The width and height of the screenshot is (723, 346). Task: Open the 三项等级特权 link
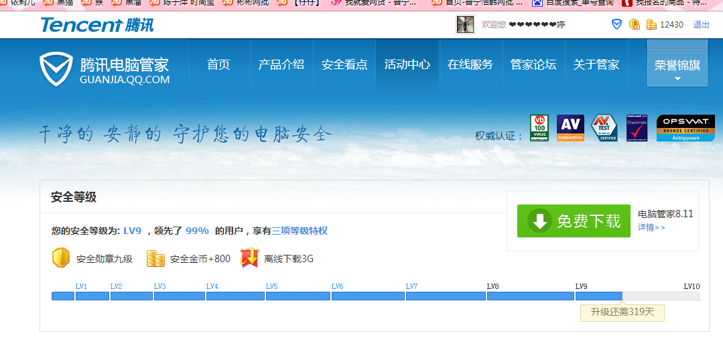pyautogui.click(x=300, y=231)
